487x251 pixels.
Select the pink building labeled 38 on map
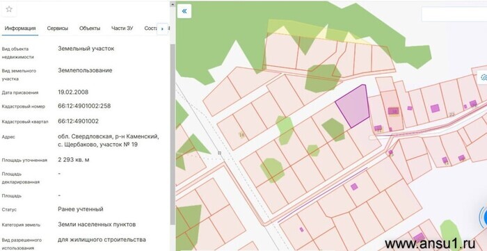coord(394,111)
